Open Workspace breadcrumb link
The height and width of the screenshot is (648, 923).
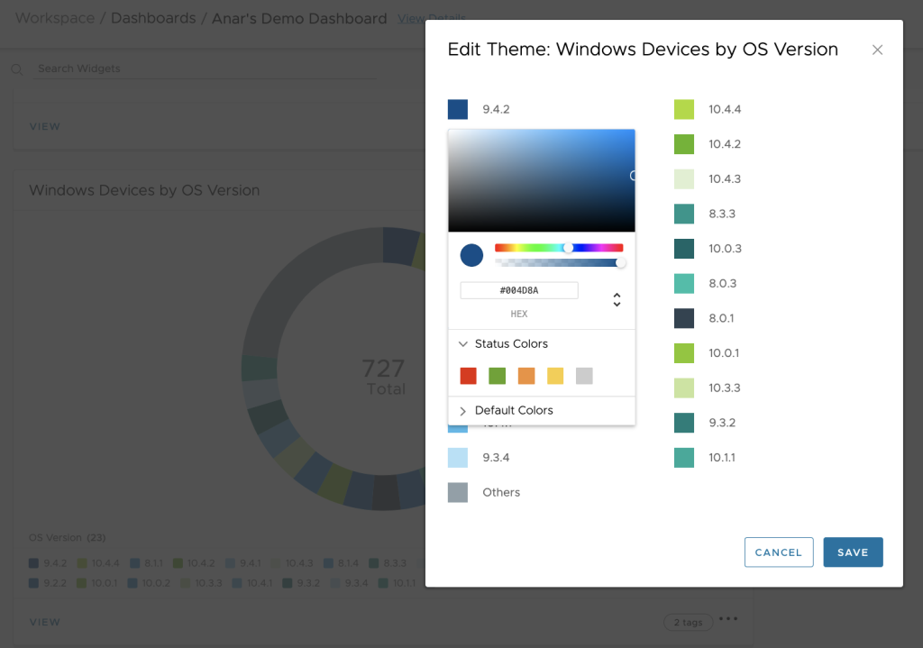55,18
